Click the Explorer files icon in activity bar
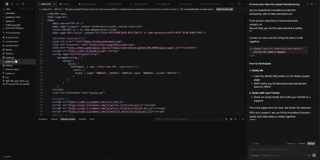The height and width of the screenshot is (160, 320). click(7, 4)
